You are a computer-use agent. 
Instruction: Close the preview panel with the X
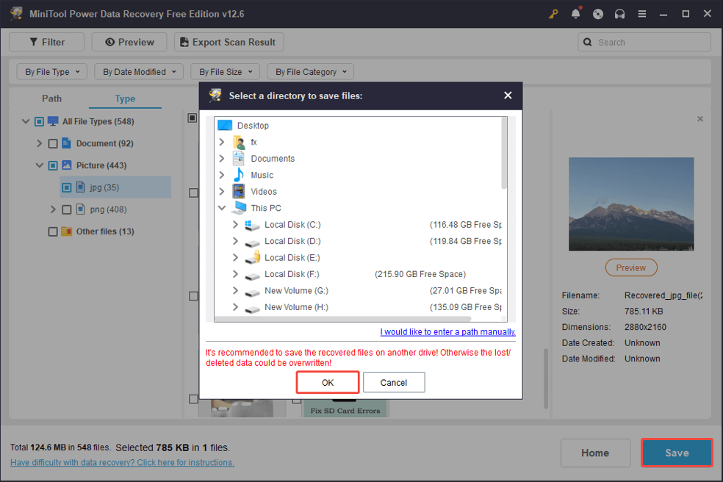click(699, 119)
